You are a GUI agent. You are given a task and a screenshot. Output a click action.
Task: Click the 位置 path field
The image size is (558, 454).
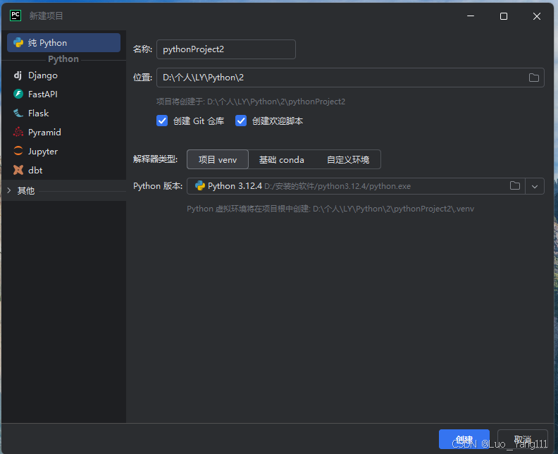pos(350,78)
